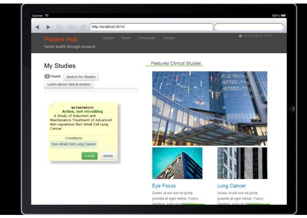Viewport: 307px width, 218px height.
Task: Tap the iPad home button
Action: (291, 109)
